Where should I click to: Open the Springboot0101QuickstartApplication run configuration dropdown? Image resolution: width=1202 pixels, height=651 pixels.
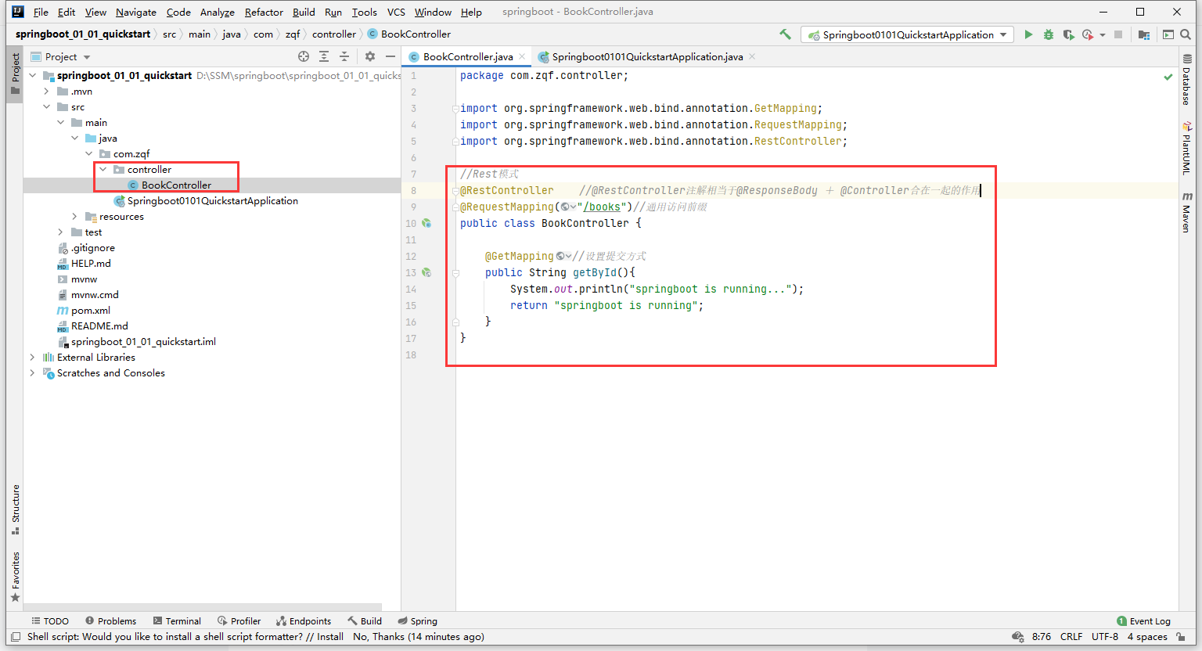click(907, 34)
